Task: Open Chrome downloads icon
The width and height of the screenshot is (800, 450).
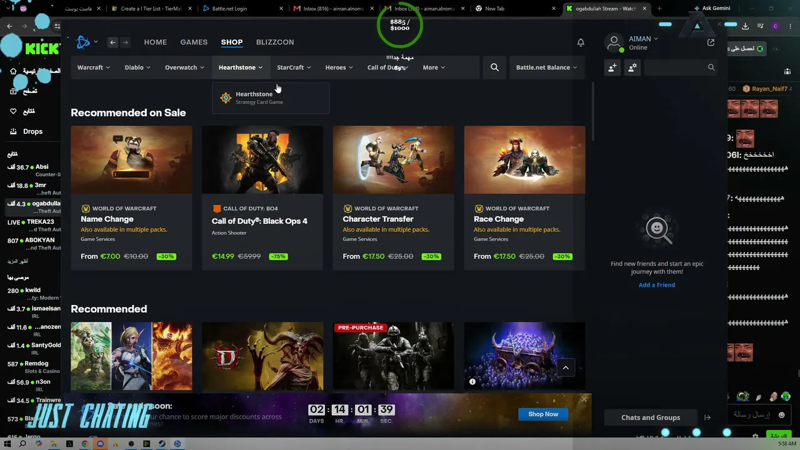Action: point(745,26)
